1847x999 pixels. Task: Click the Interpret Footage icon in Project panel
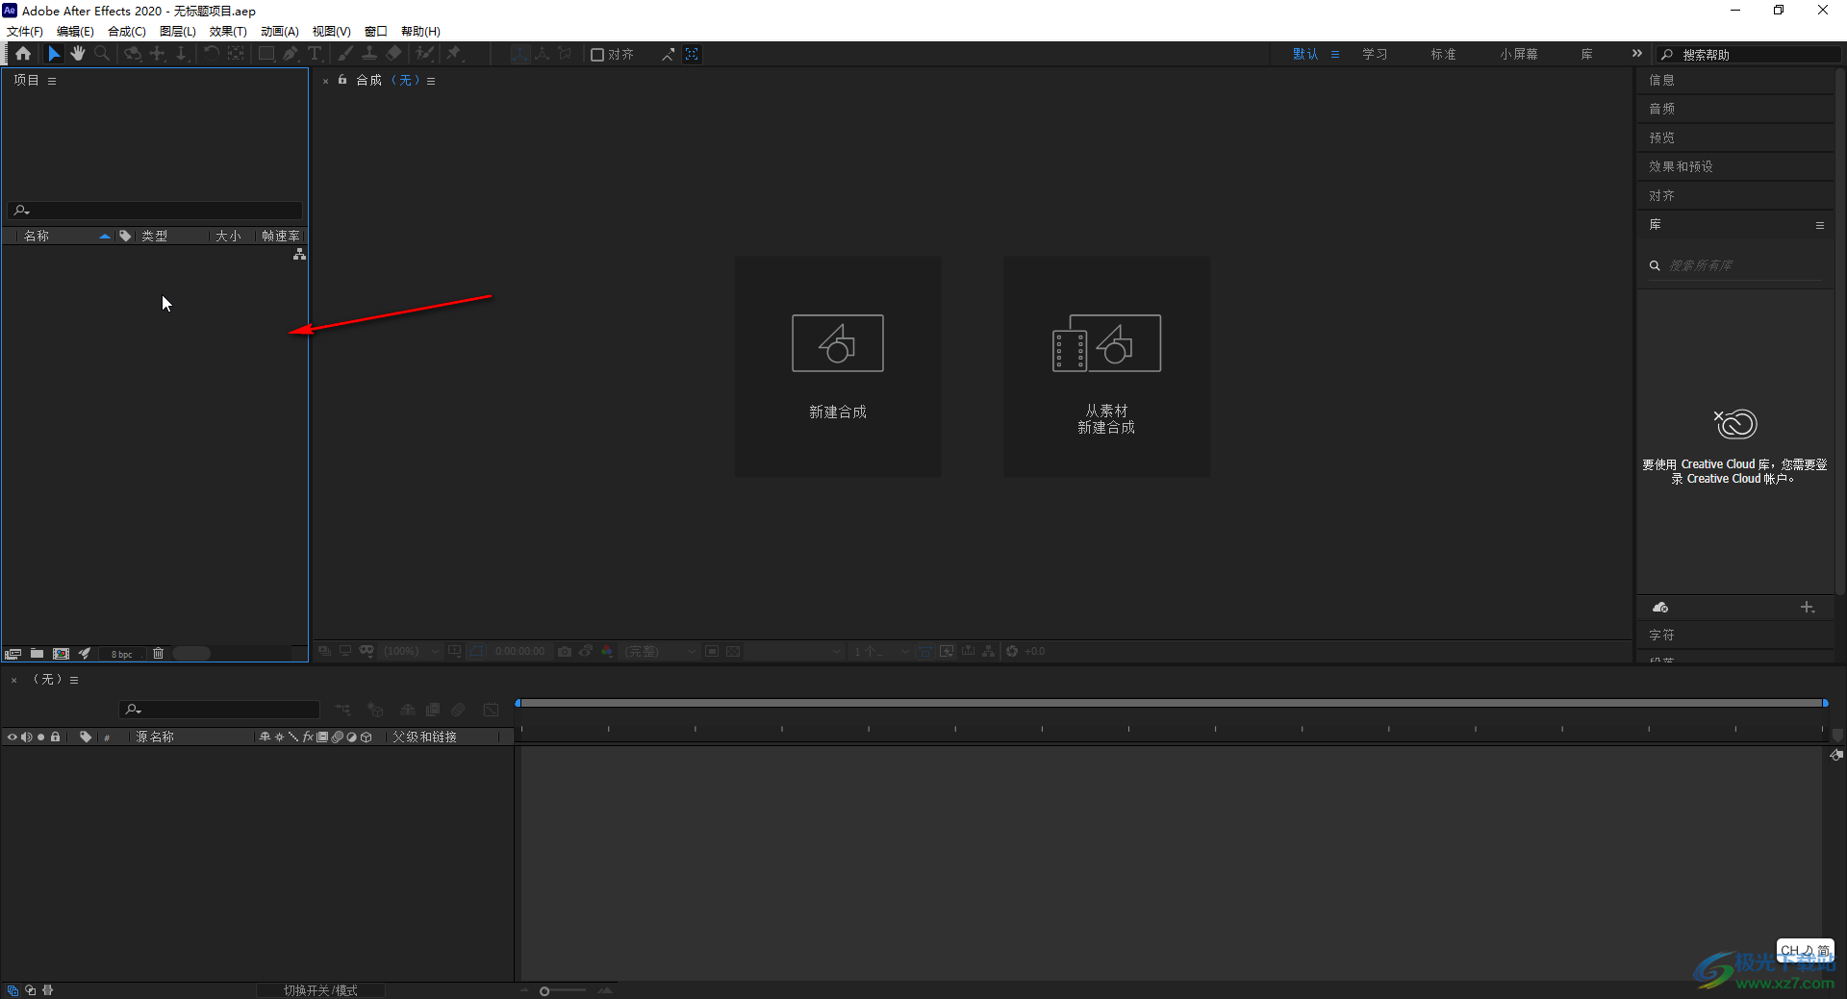point(13,654)
